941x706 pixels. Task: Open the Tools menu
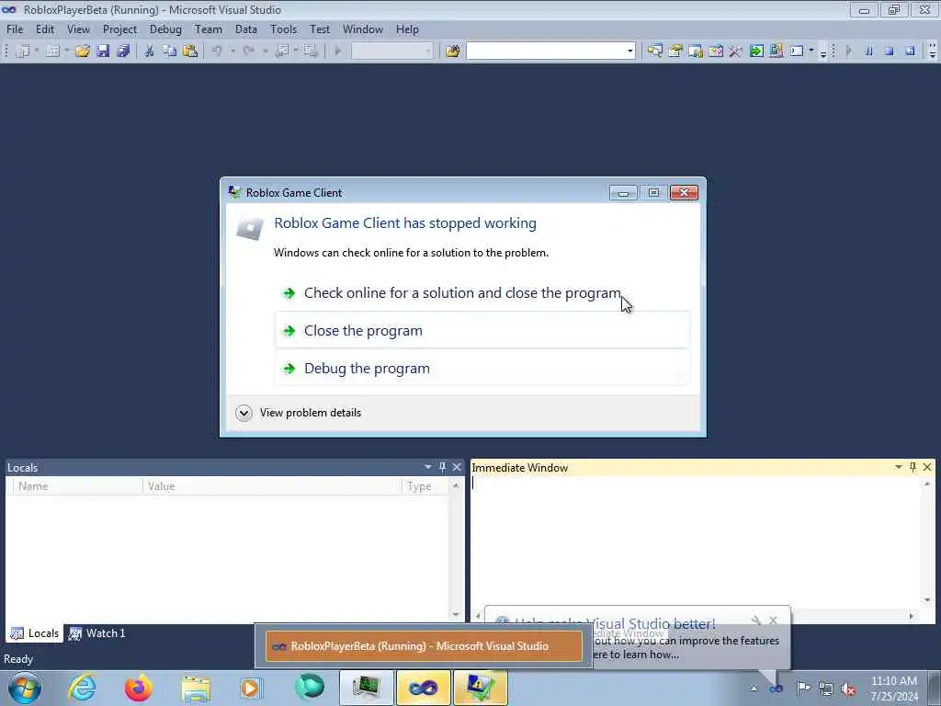(283, 28)
